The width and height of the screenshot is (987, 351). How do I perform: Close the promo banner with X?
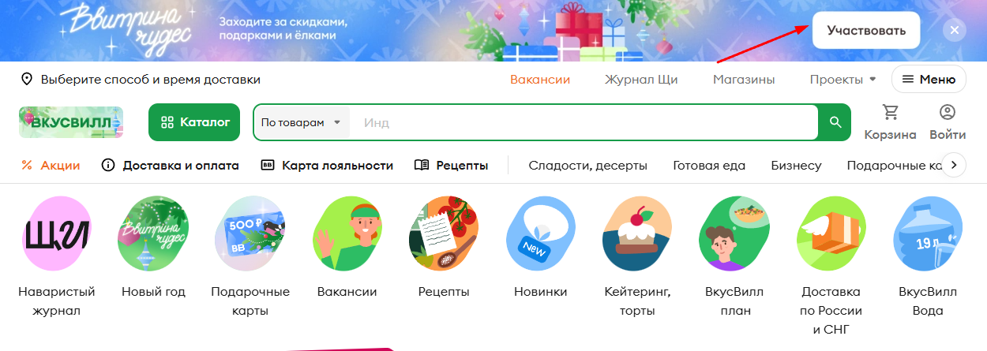955,31
